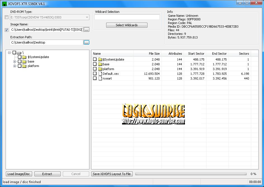Click sectors value 6.198
Viewport: 264px width, 187px height.
(x=245, y=74)
